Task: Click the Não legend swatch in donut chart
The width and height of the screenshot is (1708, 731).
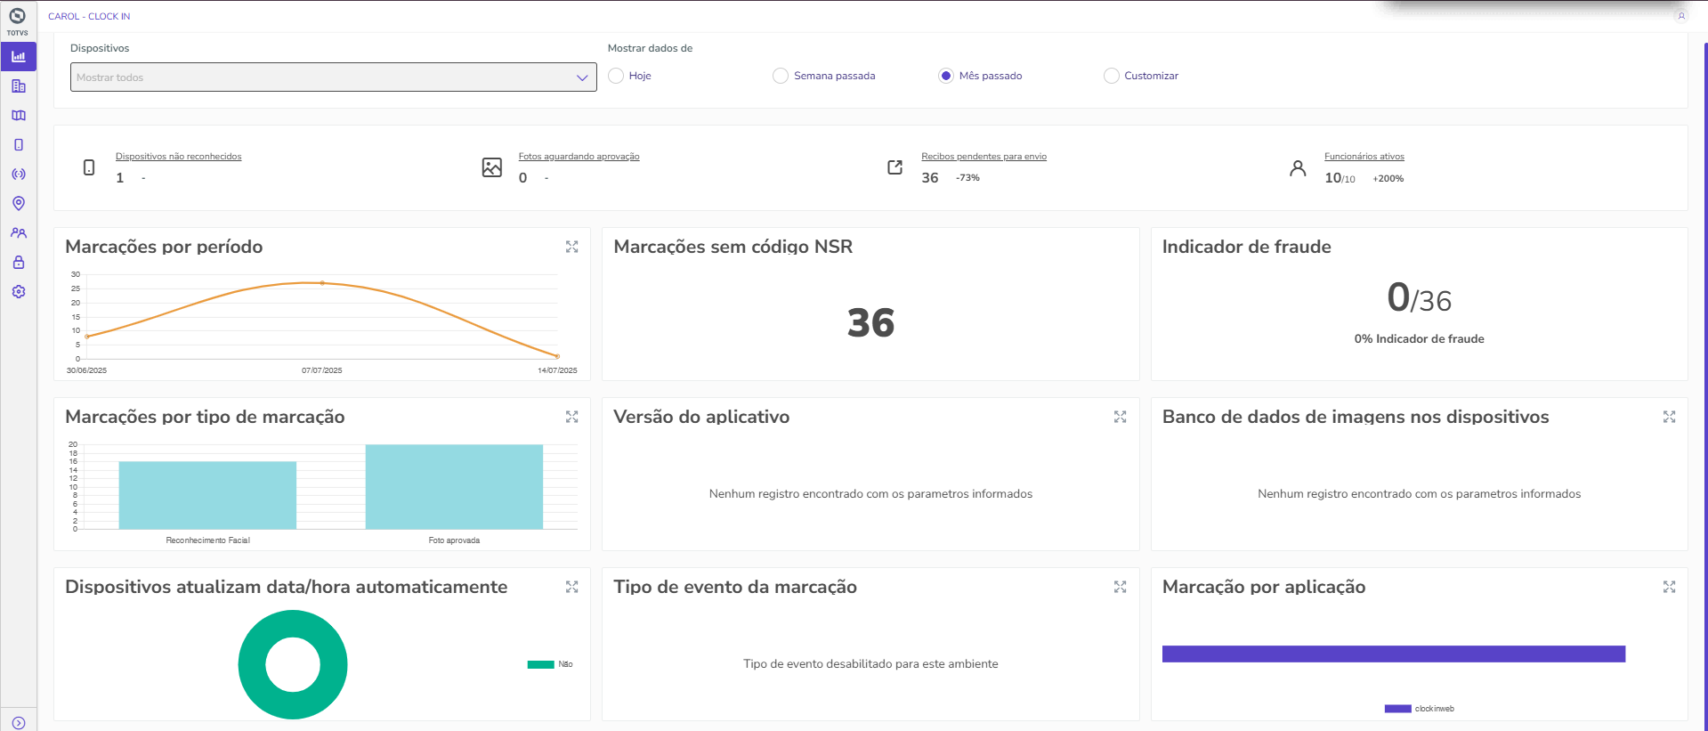Action: pyautogui.click(x=541, y=664)
